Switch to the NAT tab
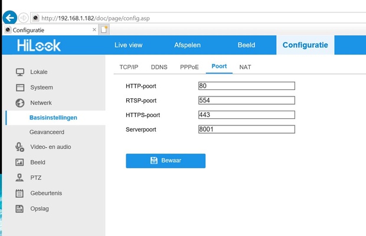366x236 pixels. (x=245, y=67)
